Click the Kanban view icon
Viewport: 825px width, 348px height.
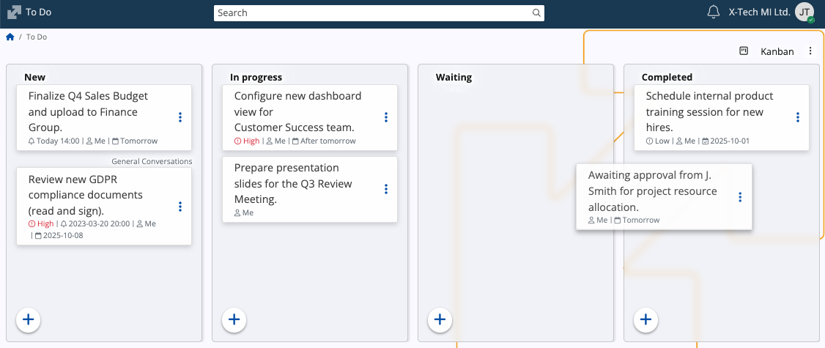744,51
